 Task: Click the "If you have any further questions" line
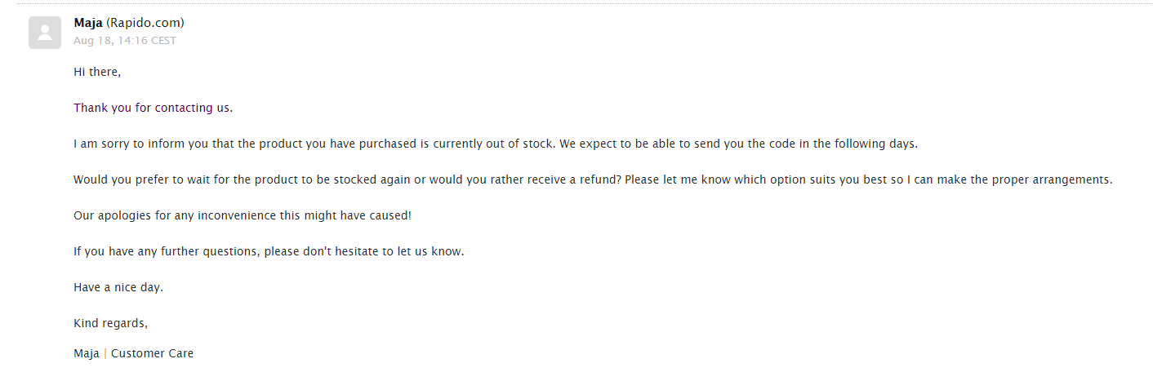click(269, 251)
